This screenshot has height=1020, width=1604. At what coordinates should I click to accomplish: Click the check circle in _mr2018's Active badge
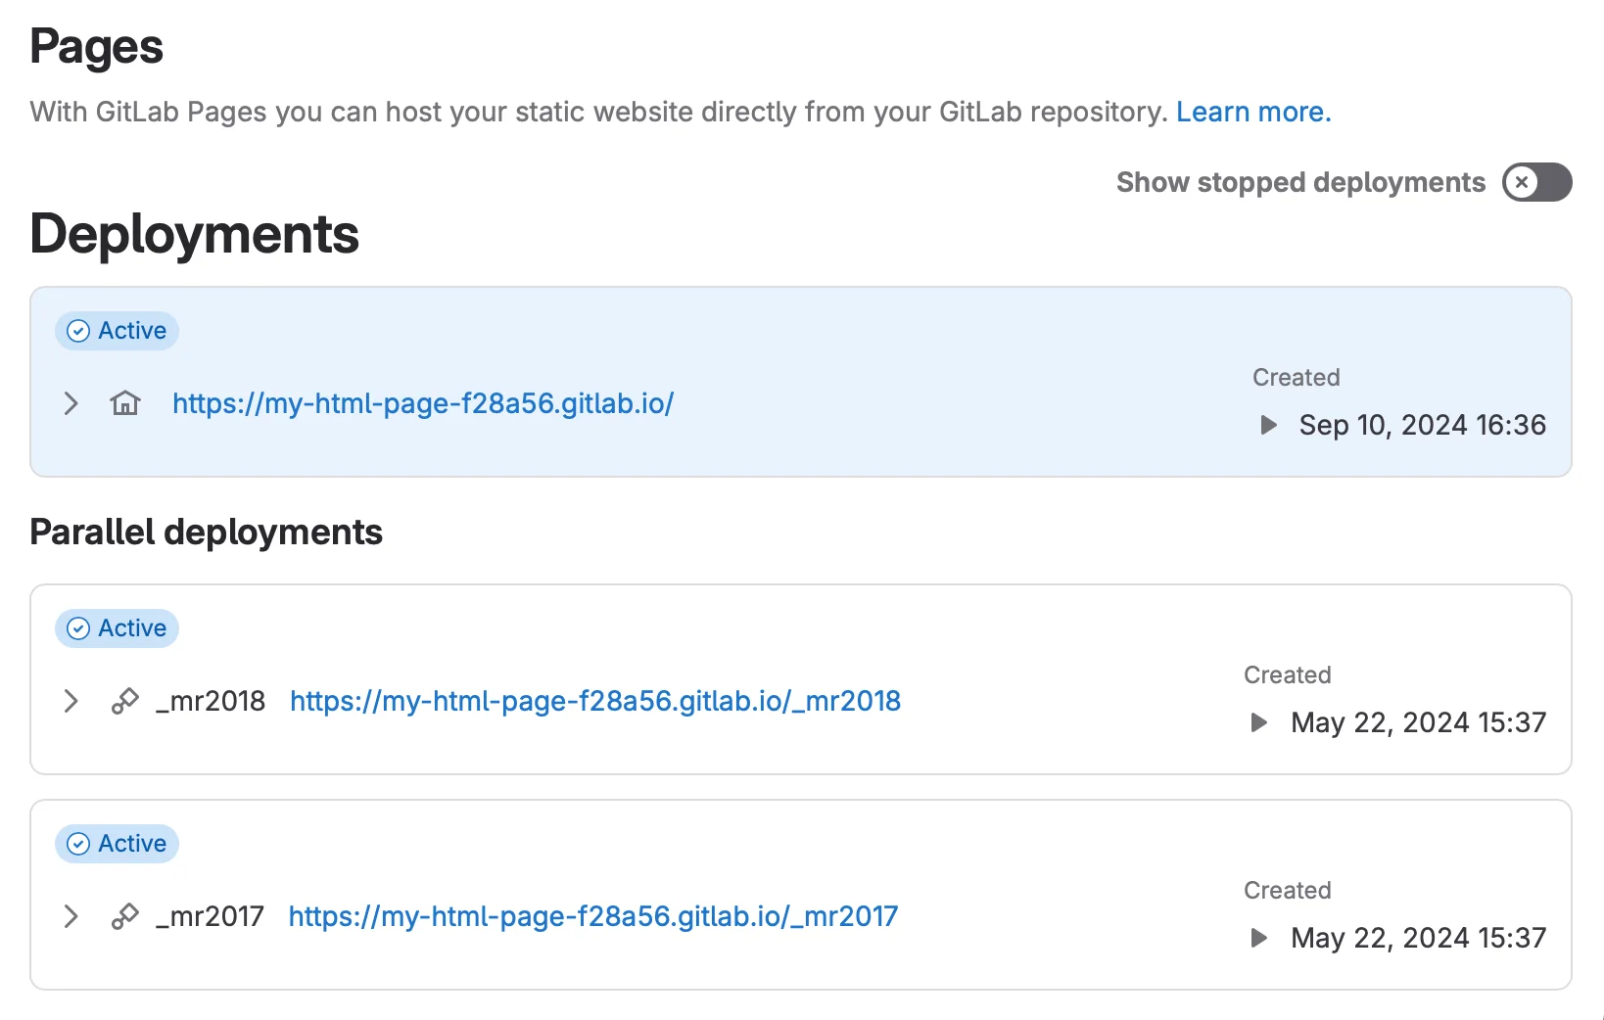click(77, 628)
